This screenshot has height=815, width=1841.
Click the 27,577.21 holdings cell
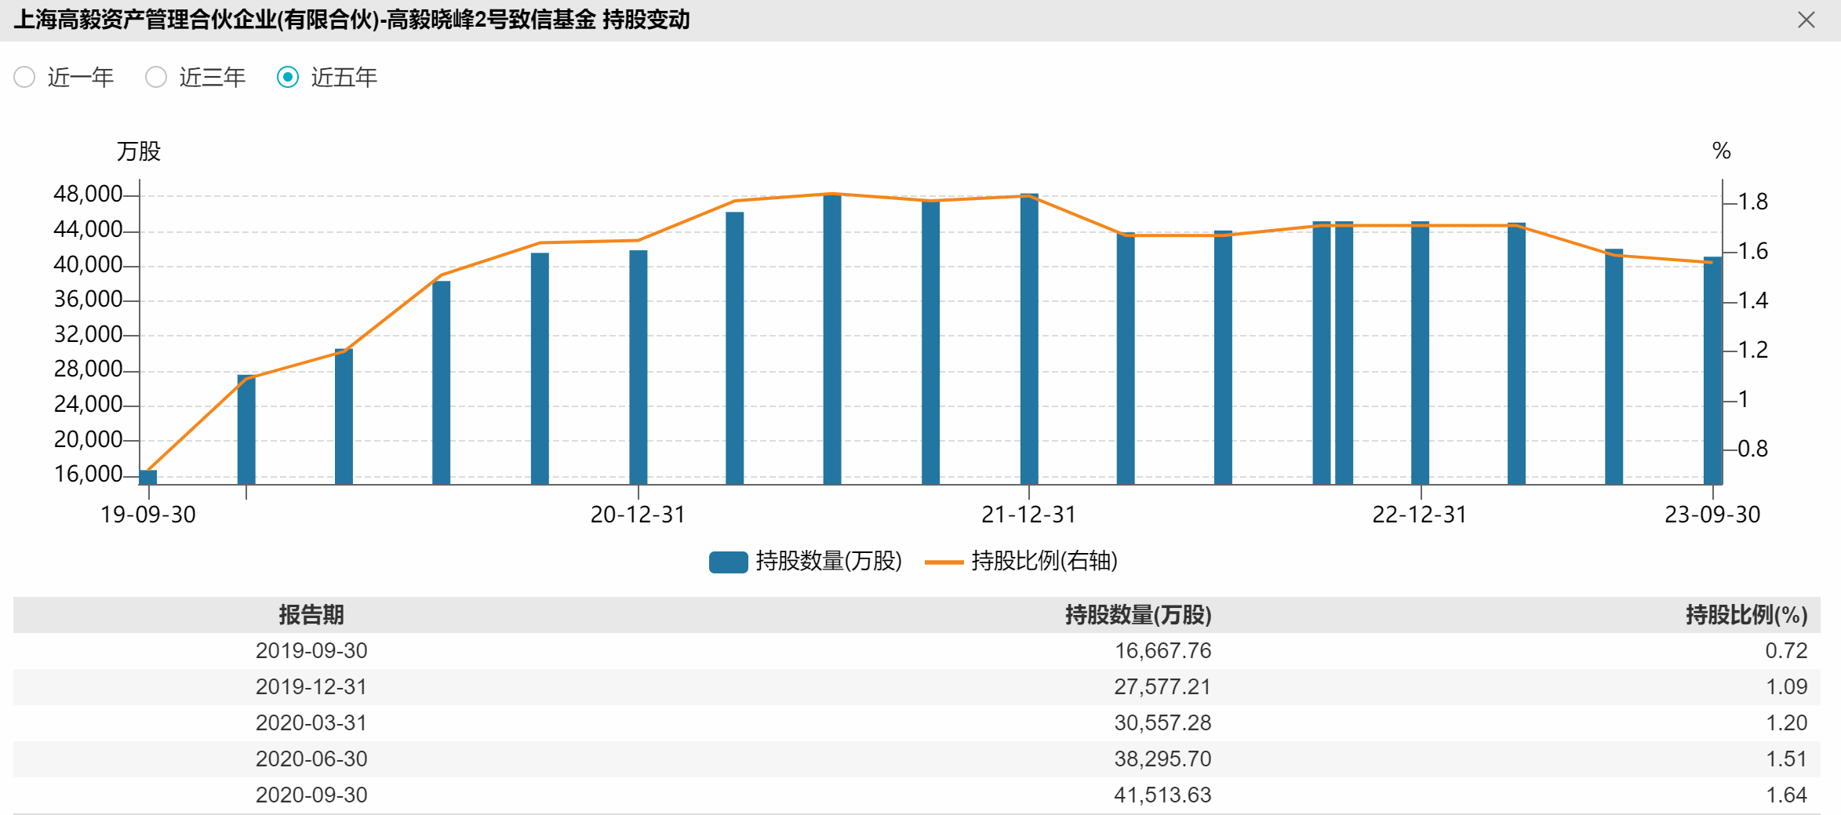tap(1163, 687)
